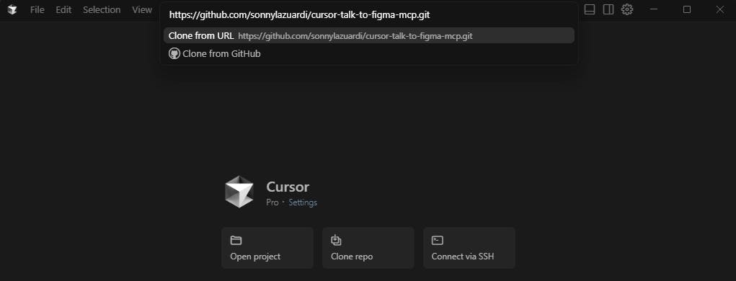
Task: Close the Cursor window
Action: (719, 9)
